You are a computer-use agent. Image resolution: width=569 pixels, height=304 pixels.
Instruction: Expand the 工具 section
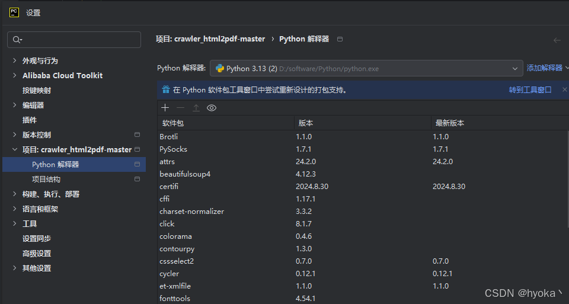(14, 223)
